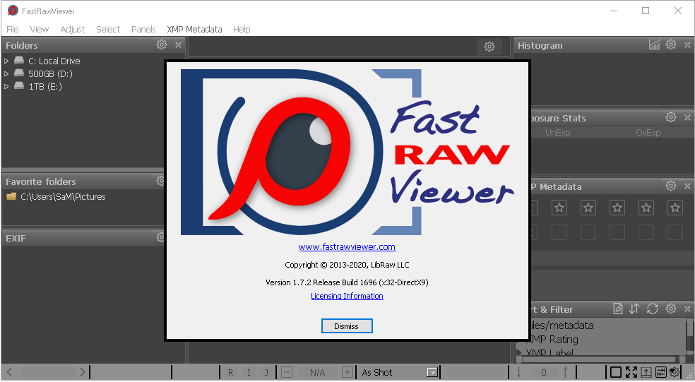
Task: Select C: Local Drive folder
Action: 54,61
